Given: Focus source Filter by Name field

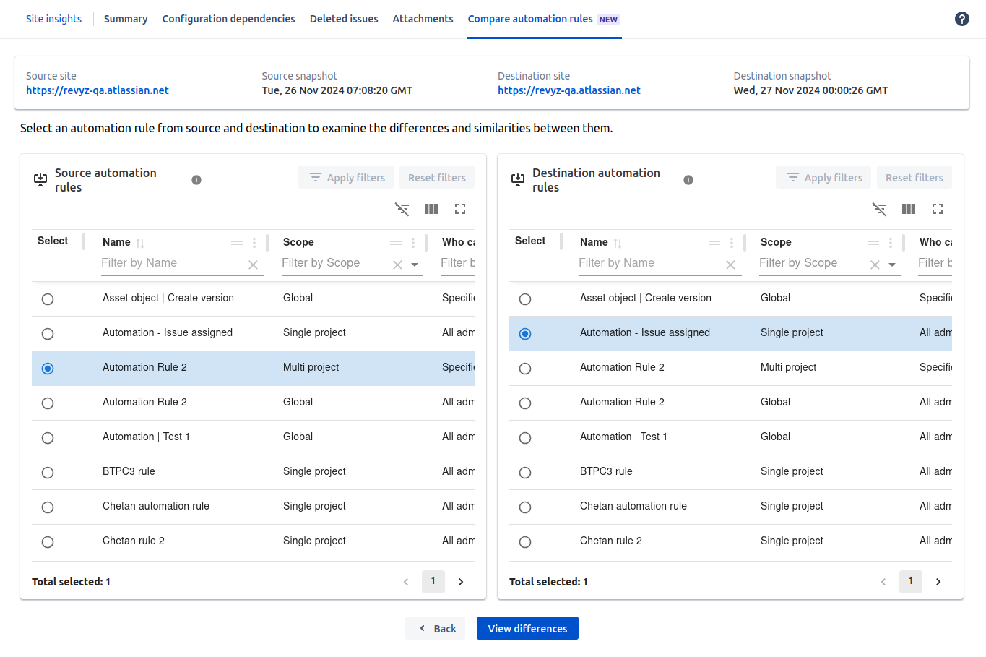Looking at the screenshot, I should 172,263.
